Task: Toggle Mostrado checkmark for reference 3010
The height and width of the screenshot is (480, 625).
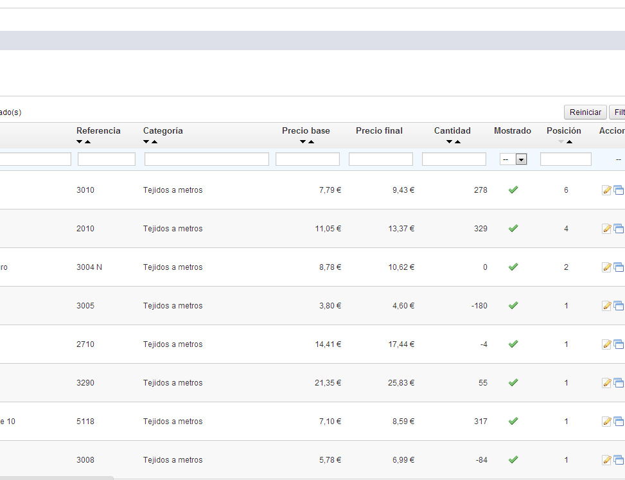Action: click(513, 190)
